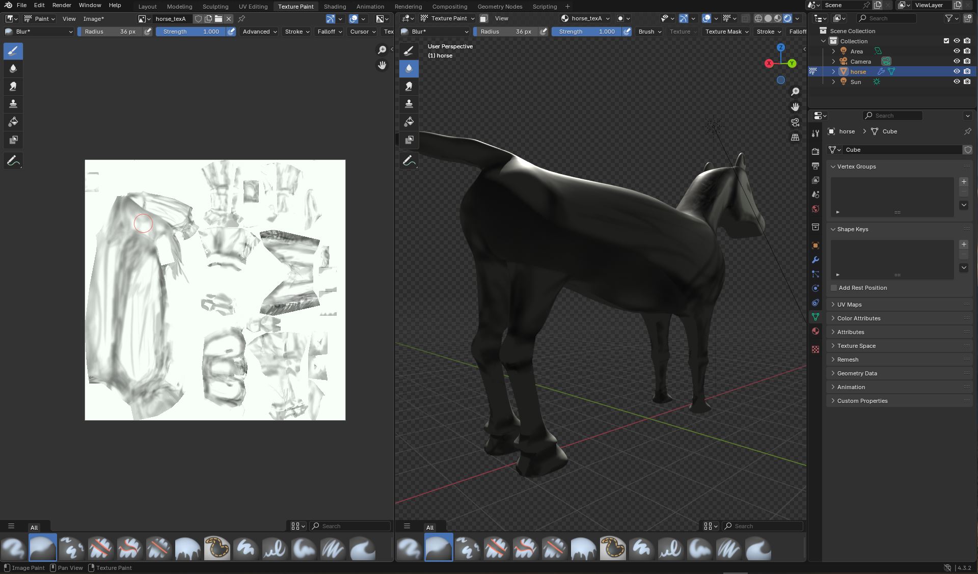This screenshot has height=574, width=978.
Task: Select the Fill tool in image editor
Action: click(13, 122)
